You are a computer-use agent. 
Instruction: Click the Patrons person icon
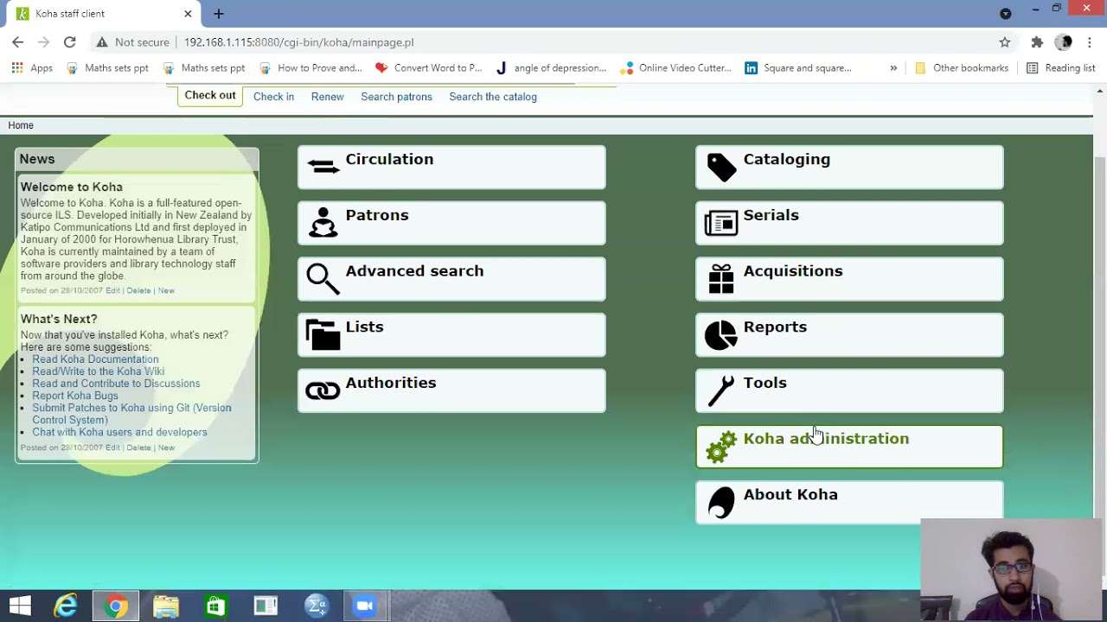[323, 223]
